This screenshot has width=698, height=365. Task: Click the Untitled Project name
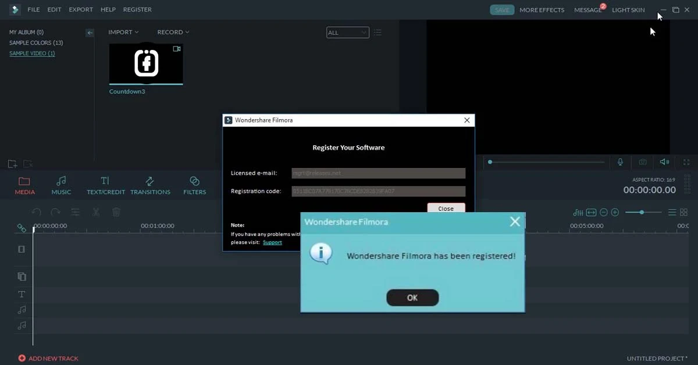coord(657,359)
